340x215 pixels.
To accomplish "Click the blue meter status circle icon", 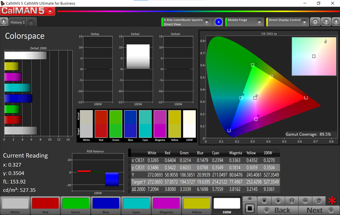I will pyautogui.click(x=219, y=22).
